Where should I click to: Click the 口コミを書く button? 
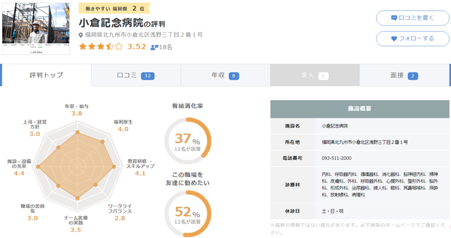(x=412, y=18)
